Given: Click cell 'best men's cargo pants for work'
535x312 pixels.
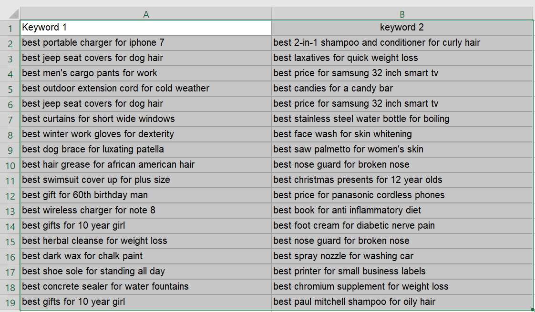Looking at the screenshot, I should click(x=146, y=73).
